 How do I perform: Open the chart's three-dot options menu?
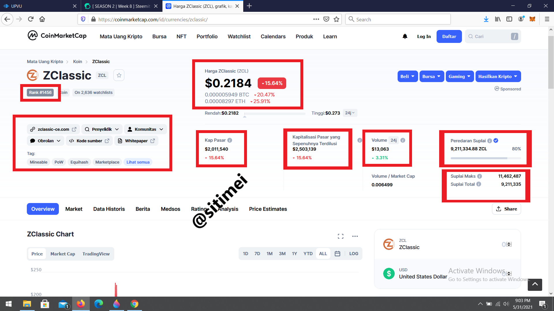click(355, 236)
